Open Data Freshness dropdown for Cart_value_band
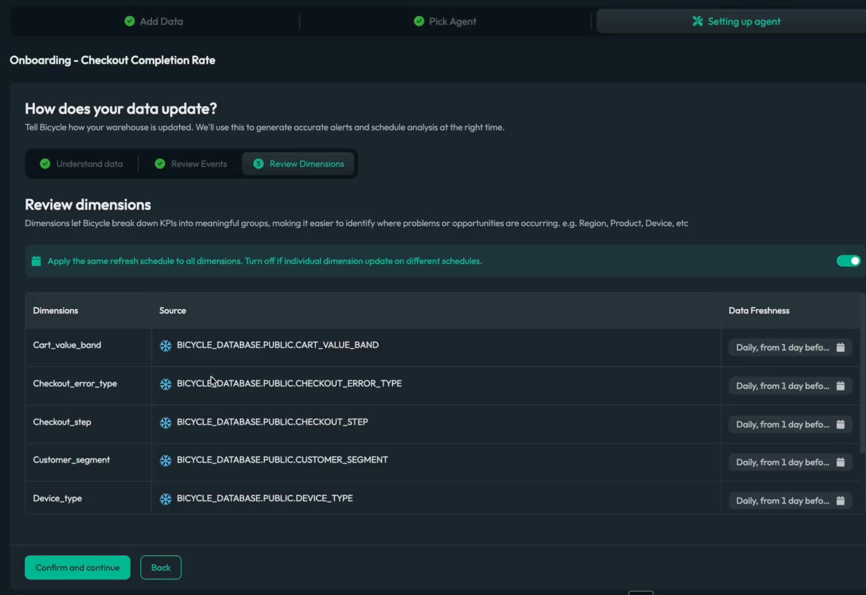 tap(791, 347)
